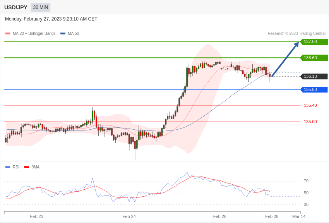Click the Feb 23 date axis label
The width and height of the screenshot is (329, 223).
(x=36, y=216)
